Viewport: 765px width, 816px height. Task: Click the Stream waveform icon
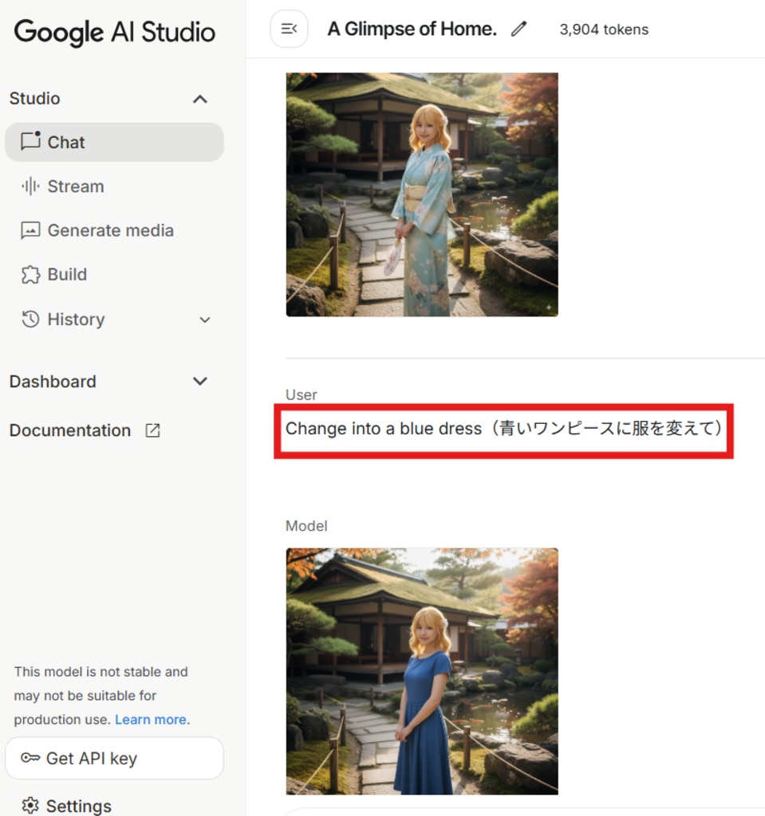coord(30,186)
